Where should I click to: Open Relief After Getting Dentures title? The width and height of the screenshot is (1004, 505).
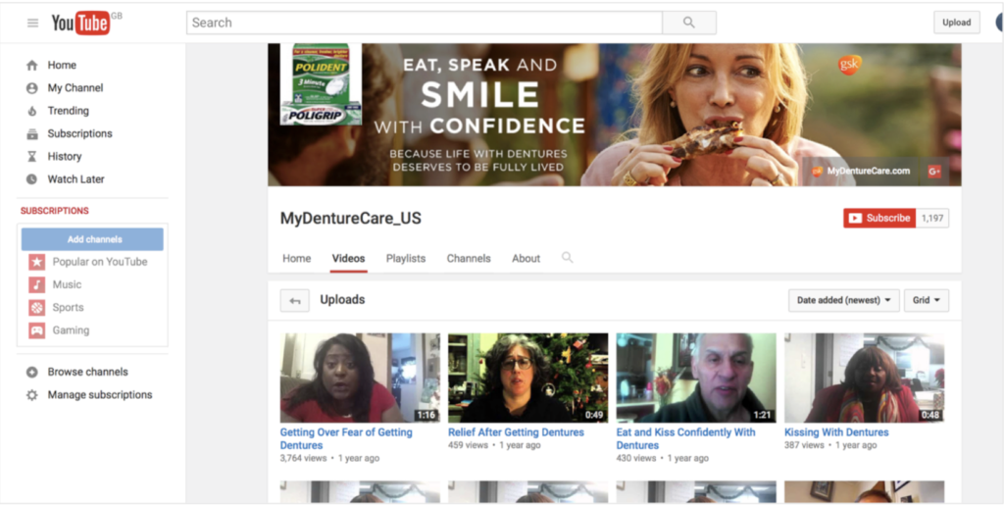(516, 432)
